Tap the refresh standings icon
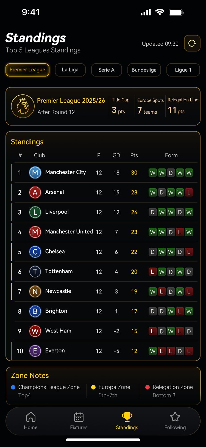This screenshot has height=447, width=206. coord(192,43)
